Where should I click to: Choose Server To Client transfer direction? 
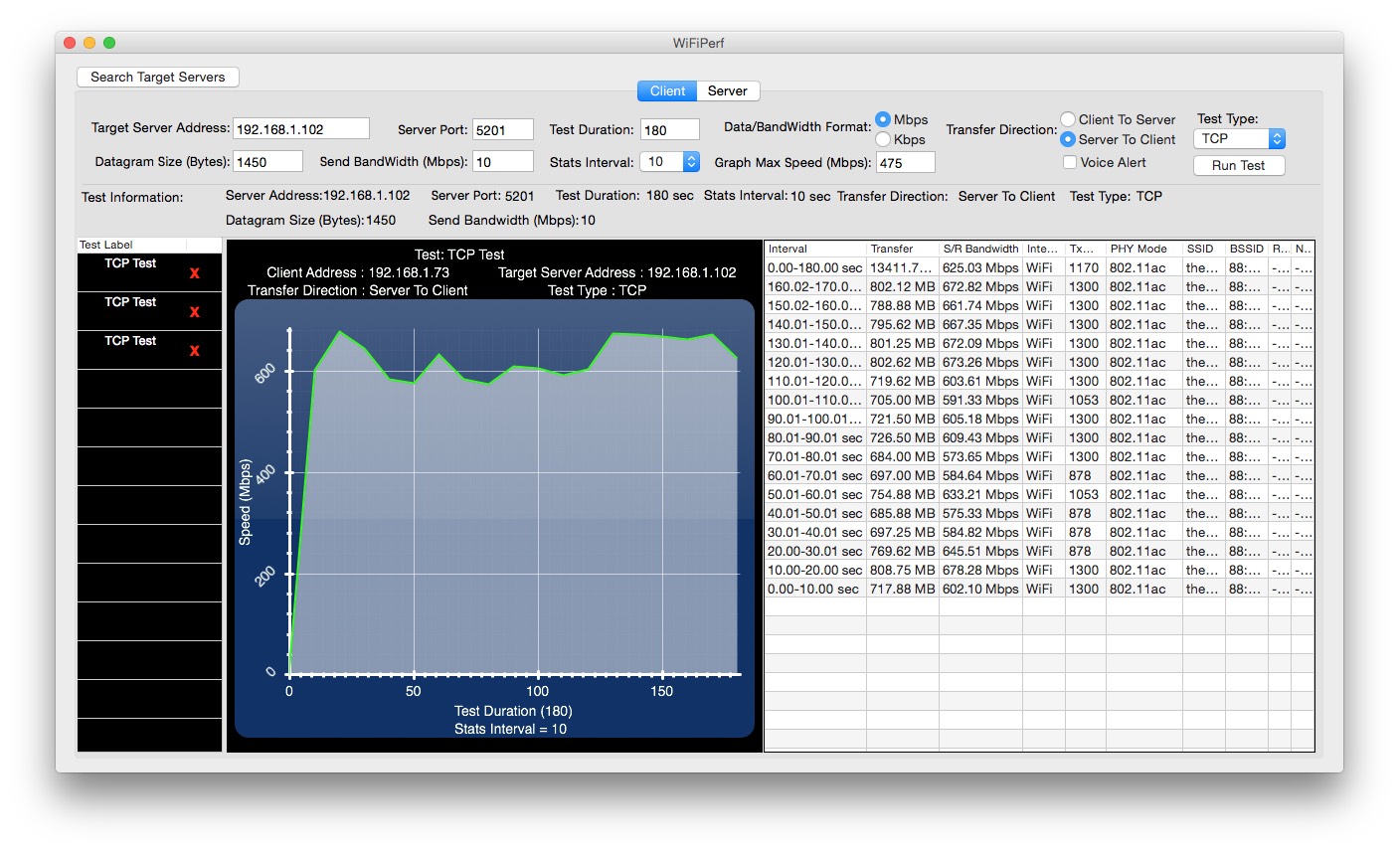pyautogui.click(x=1068, y=139)
